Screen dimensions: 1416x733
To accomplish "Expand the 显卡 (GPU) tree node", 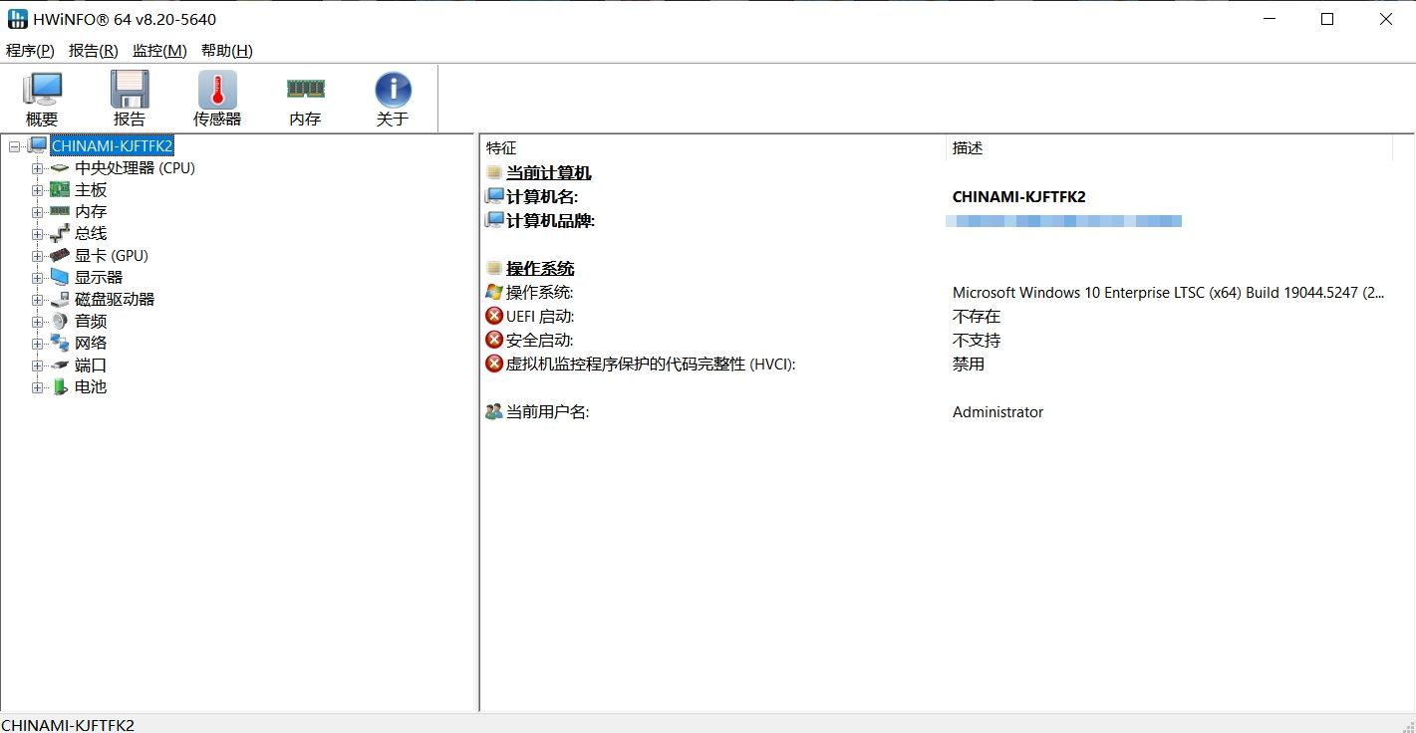I will point(37,256).
